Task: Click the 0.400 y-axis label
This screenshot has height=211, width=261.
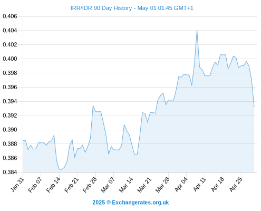Action: coord(10,59)
